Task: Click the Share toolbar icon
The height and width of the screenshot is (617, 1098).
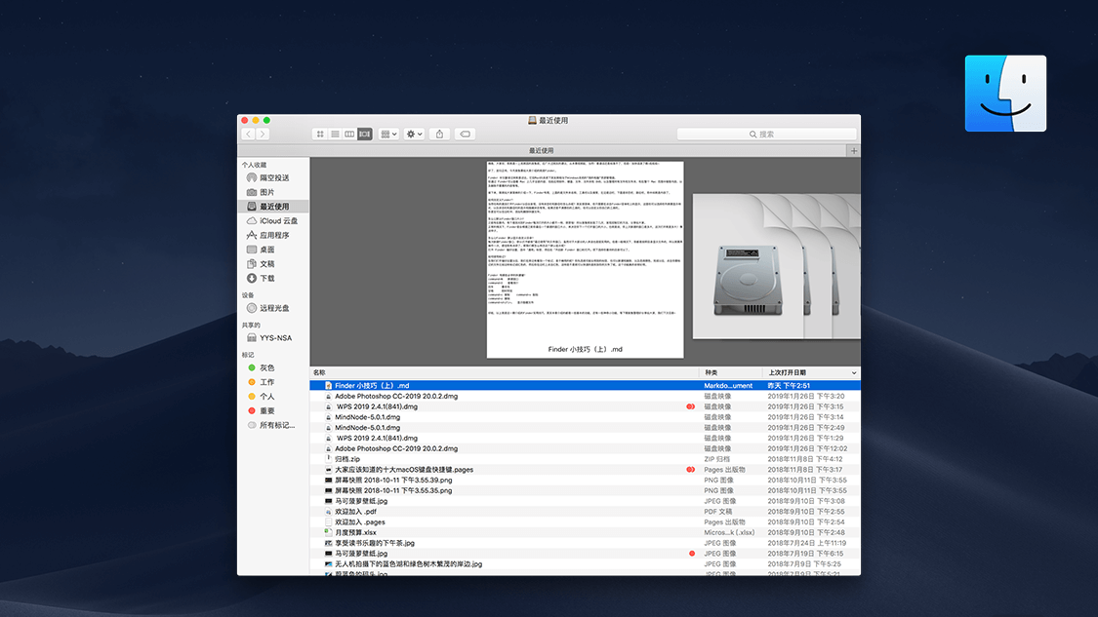Action: coord(439,134)
